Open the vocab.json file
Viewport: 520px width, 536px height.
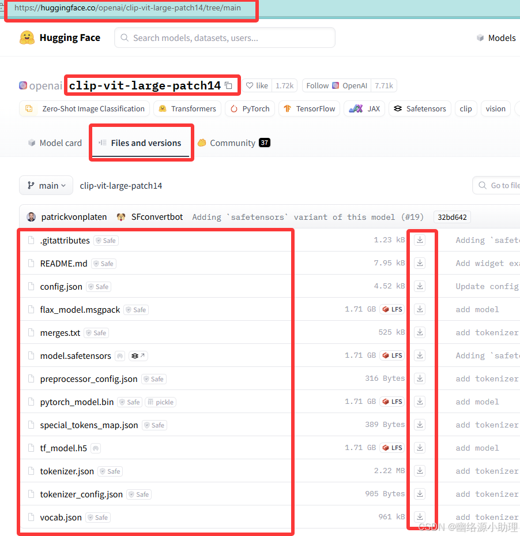click(x=61, y=518)
